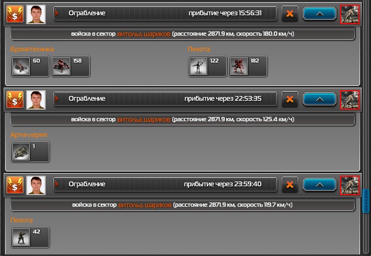Open витольд шариков sector link in first raid
Image resolution: width=371 pixels, height=256 pixels.
tap(144, 34)
